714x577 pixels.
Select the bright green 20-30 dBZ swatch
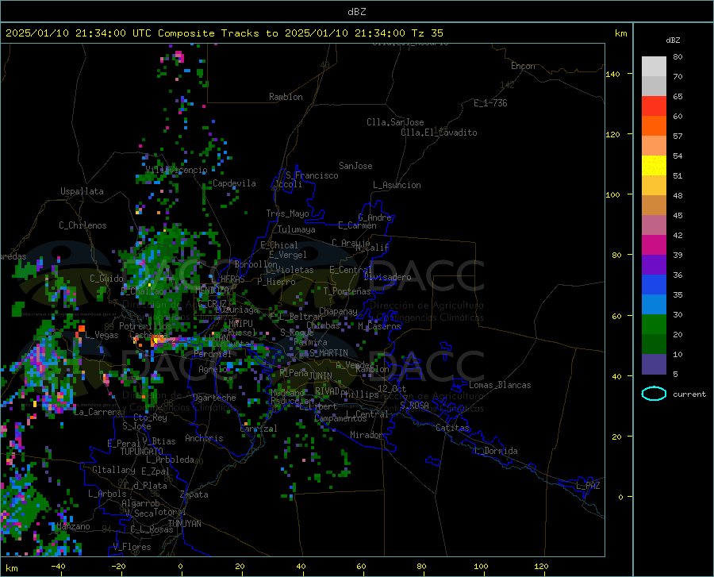[x=654, y=325]
